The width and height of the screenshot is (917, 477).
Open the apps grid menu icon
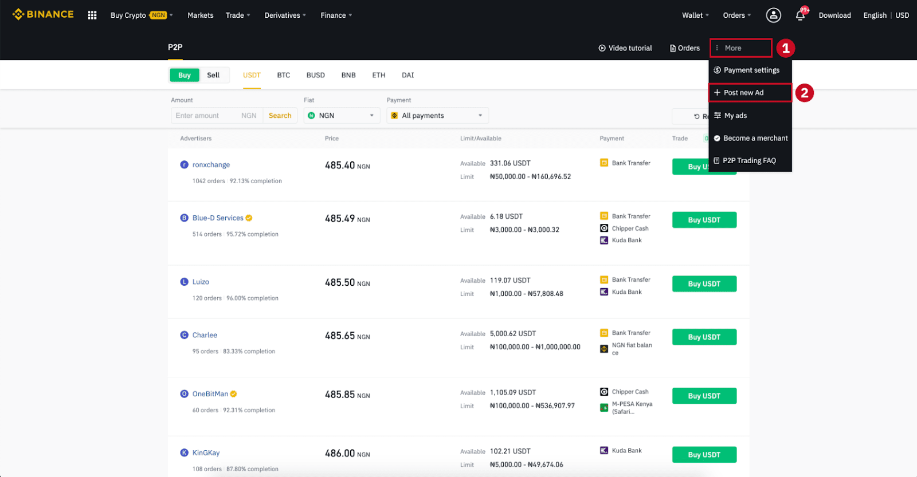[92, 15]
